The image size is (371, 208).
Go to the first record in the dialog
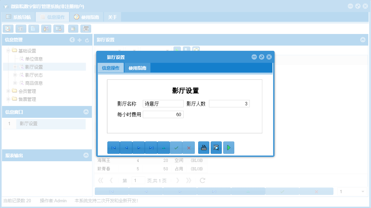tap(113, 147)
